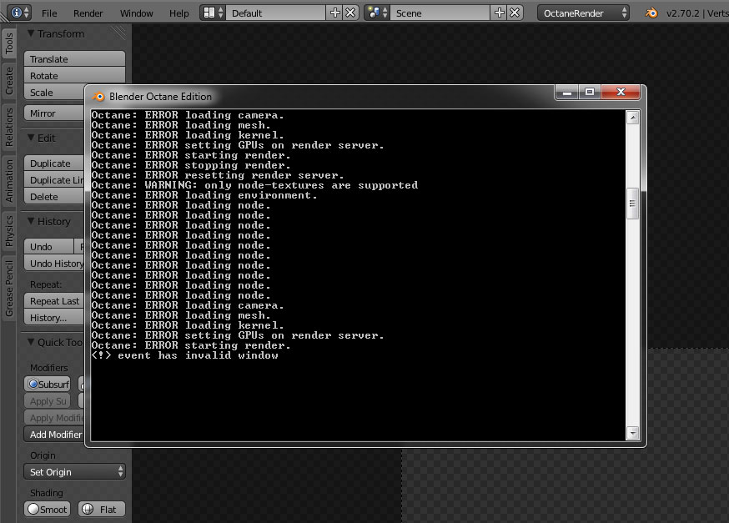Click the Apply Su button
This screenshot has width=729, height=523.
tap(48, 401)
